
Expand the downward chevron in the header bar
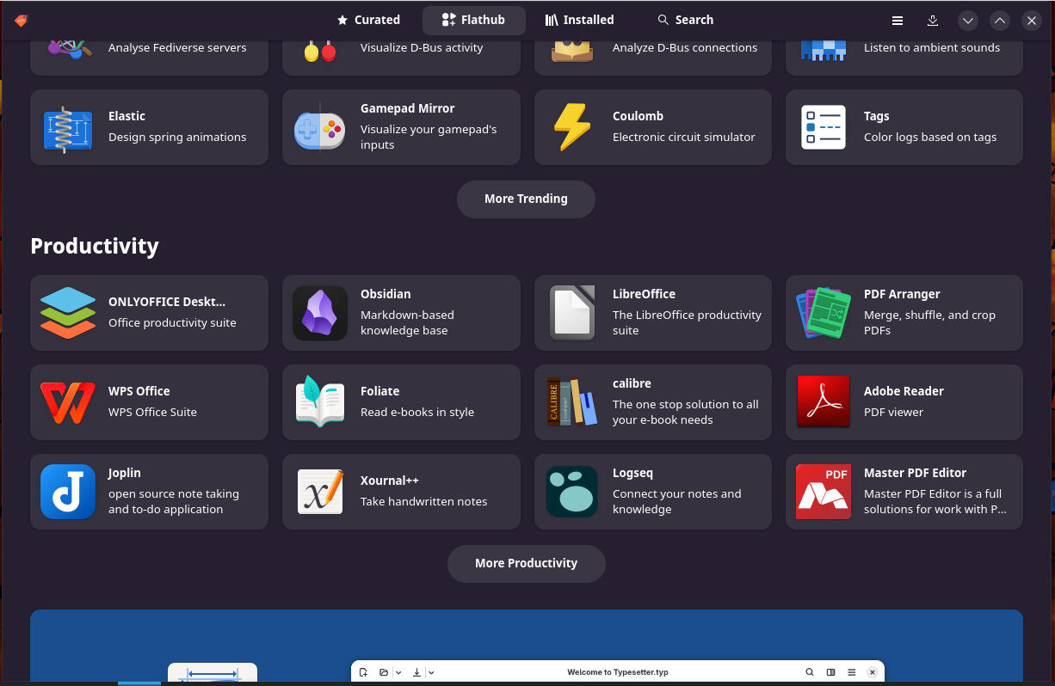coord(967,20)
